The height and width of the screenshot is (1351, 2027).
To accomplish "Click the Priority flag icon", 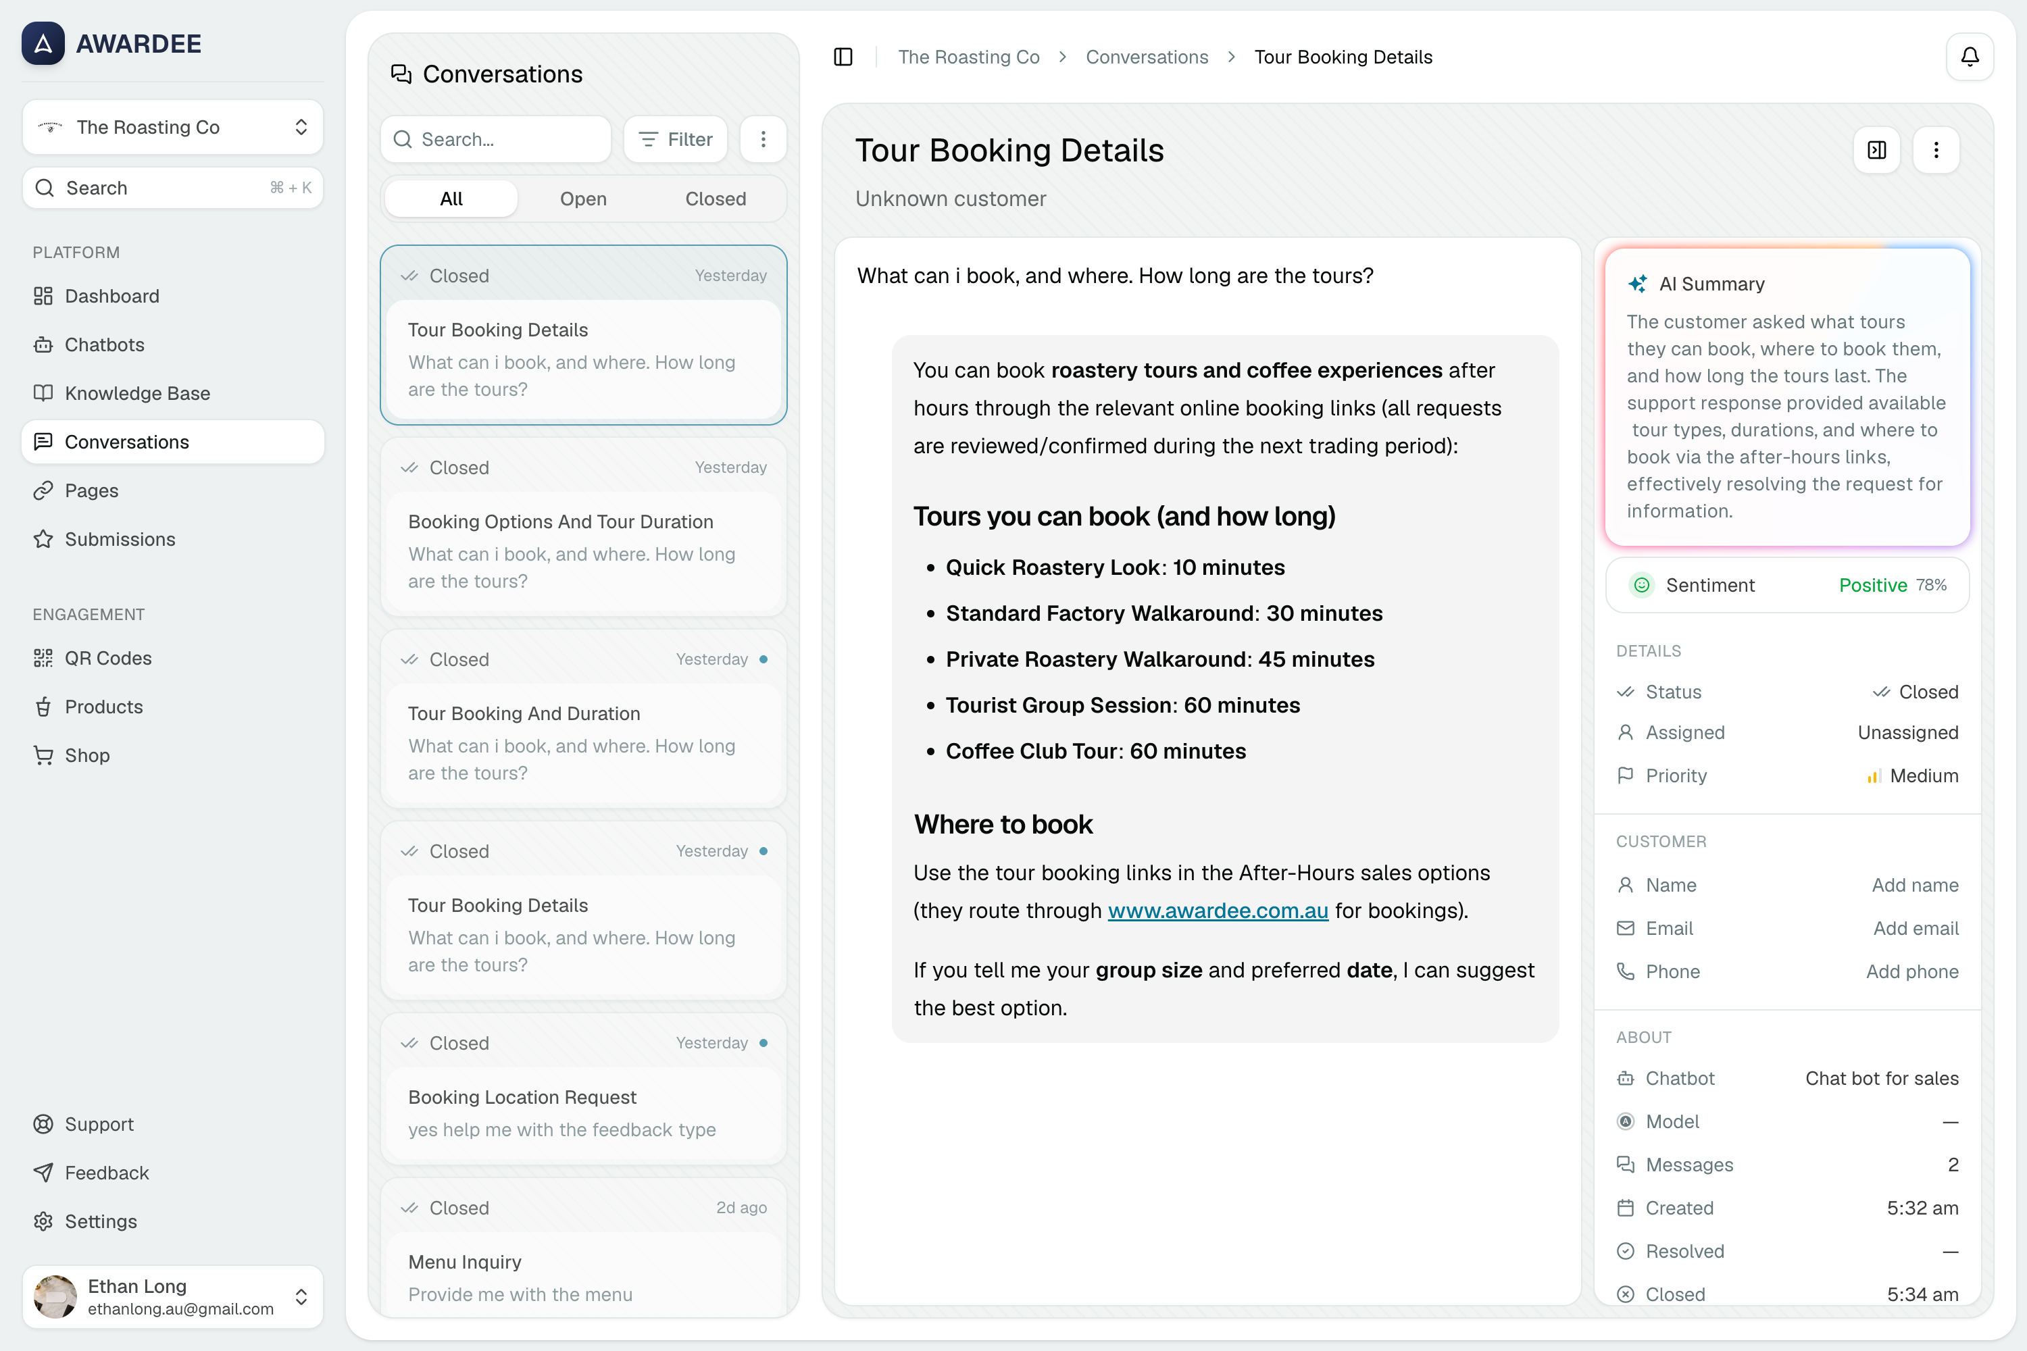I will click(x=1626, y=775).
